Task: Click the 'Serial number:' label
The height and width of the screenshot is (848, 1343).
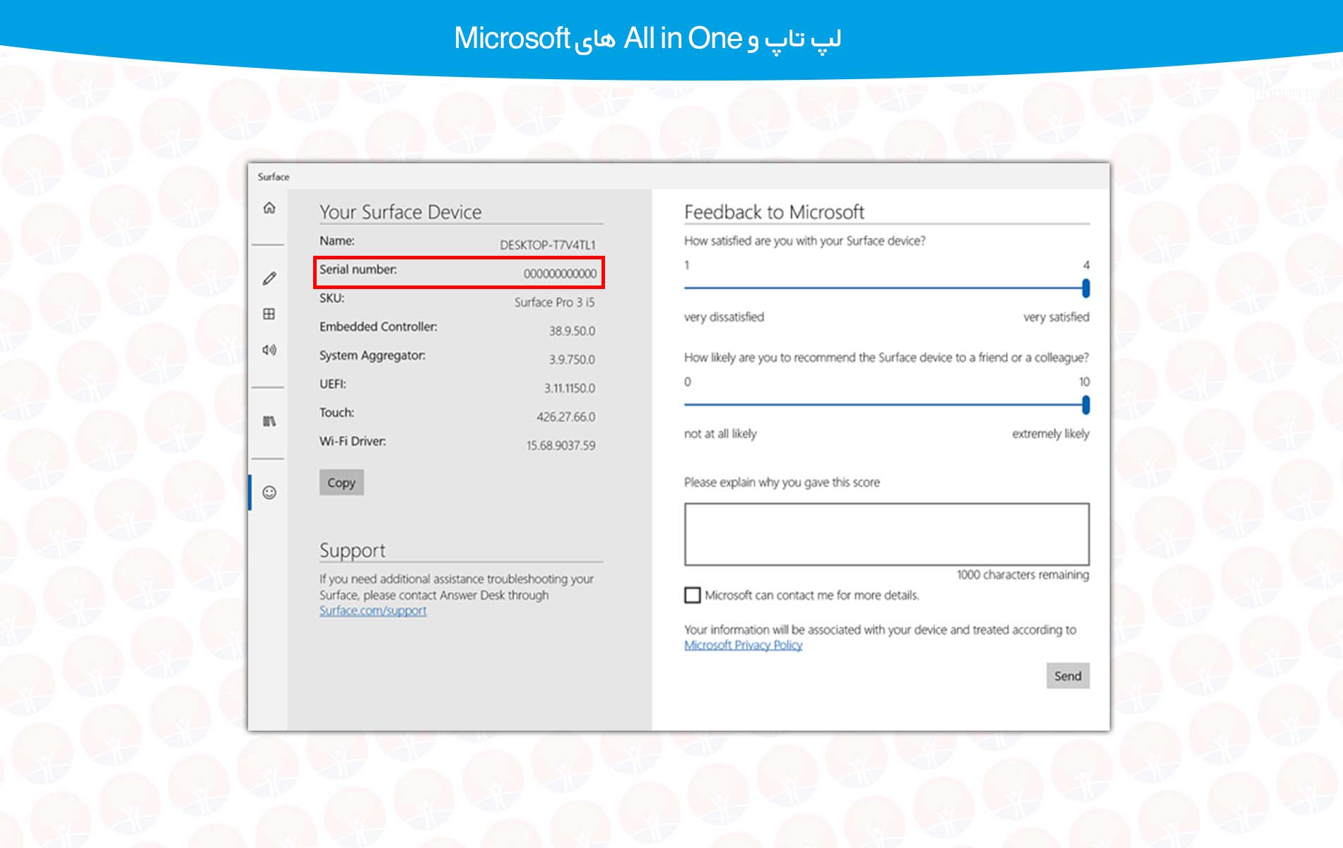Action: point(358,269)
